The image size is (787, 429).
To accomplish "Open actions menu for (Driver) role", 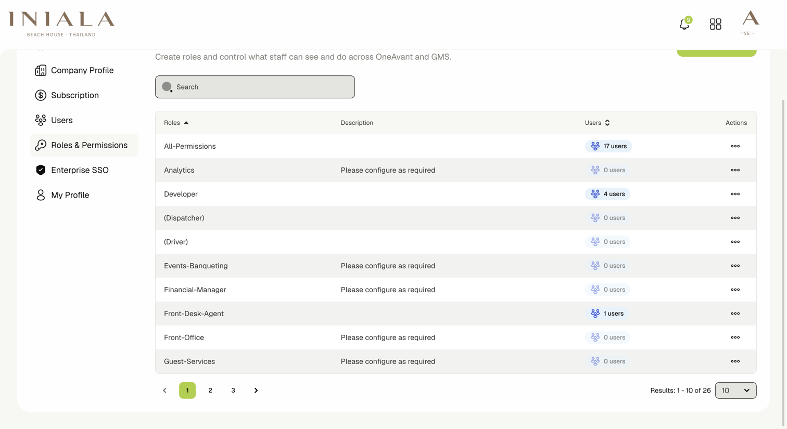I will 735,242.
